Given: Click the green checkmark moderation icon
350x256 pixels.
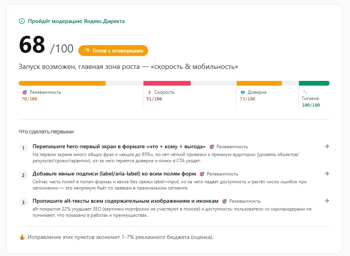Looking at the screenshot, I should tap(22, 21).
